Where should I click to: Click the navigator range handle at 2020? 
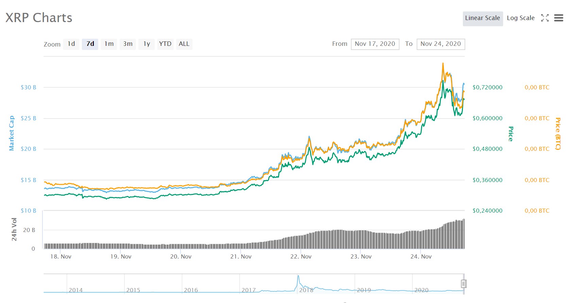[x=464, y=284]
